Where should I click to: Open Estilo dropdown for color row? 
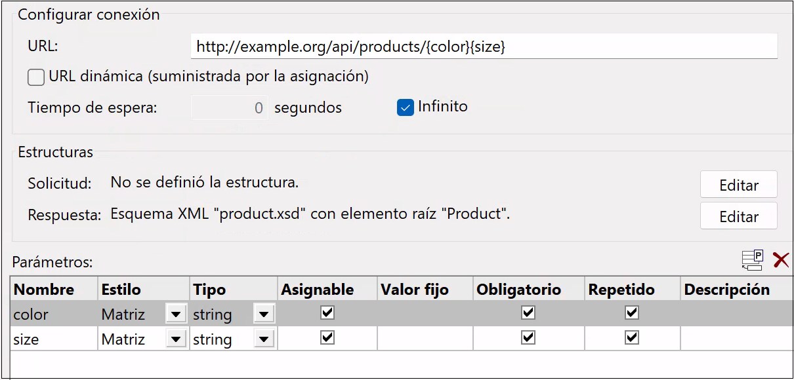[x=175, y=314]
